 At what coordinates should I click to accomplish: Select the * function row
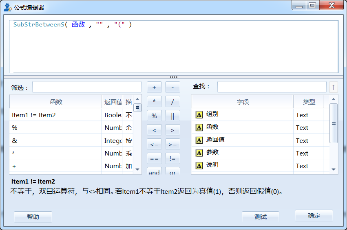(71, 153)
